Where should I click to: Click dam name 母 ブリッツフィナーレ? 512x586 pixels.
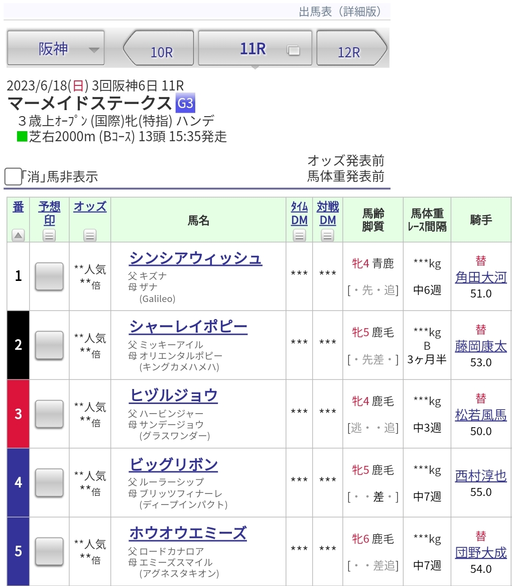pyautogui.click(x=175, y=494)
